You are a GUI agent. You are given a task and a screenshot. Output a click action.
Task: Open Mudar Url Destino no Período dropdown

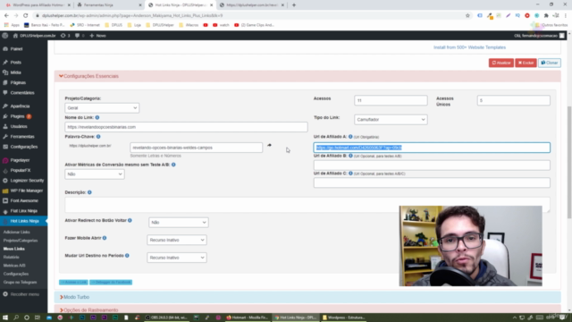pos(177,258)
